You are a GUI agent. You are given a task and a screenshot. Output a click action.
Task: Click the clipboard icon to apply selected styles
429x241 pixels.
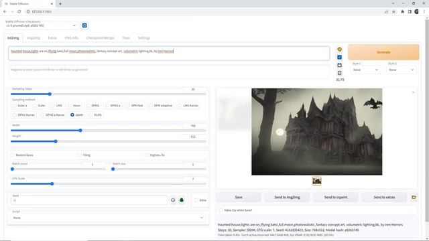pos(340,73)
